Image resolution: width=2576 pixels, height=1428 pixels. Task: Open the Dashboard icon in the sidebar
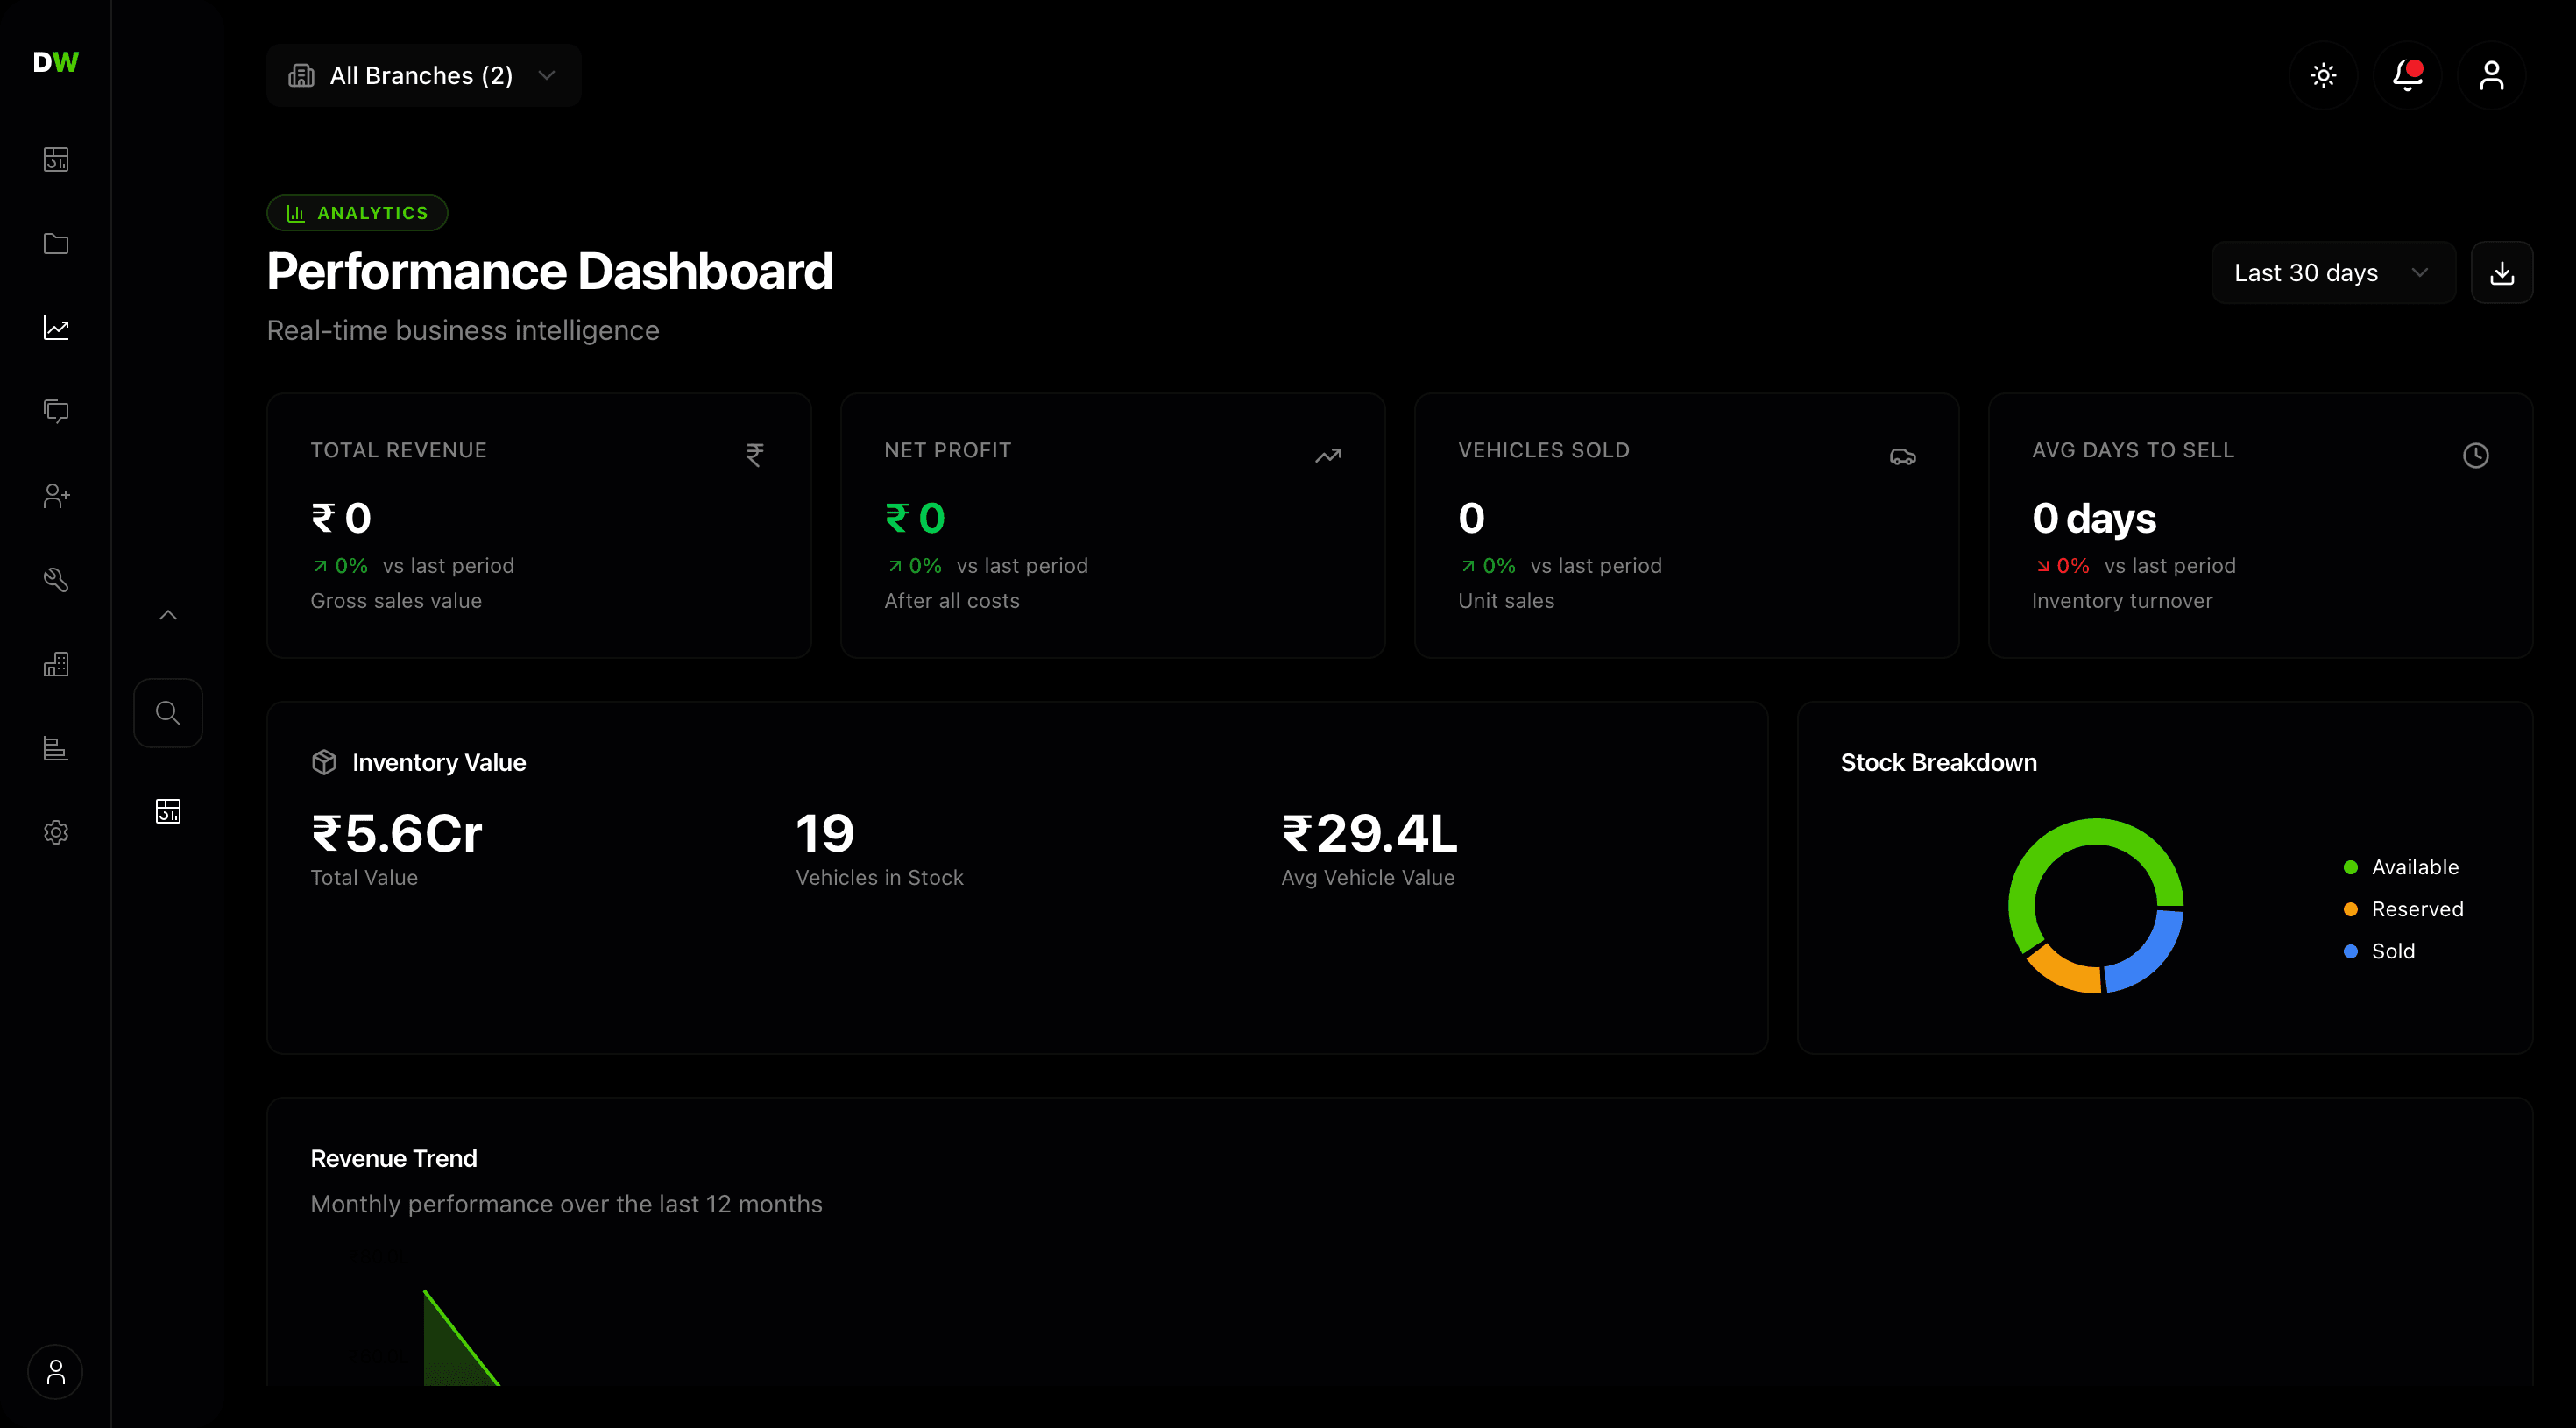point(56,159)
